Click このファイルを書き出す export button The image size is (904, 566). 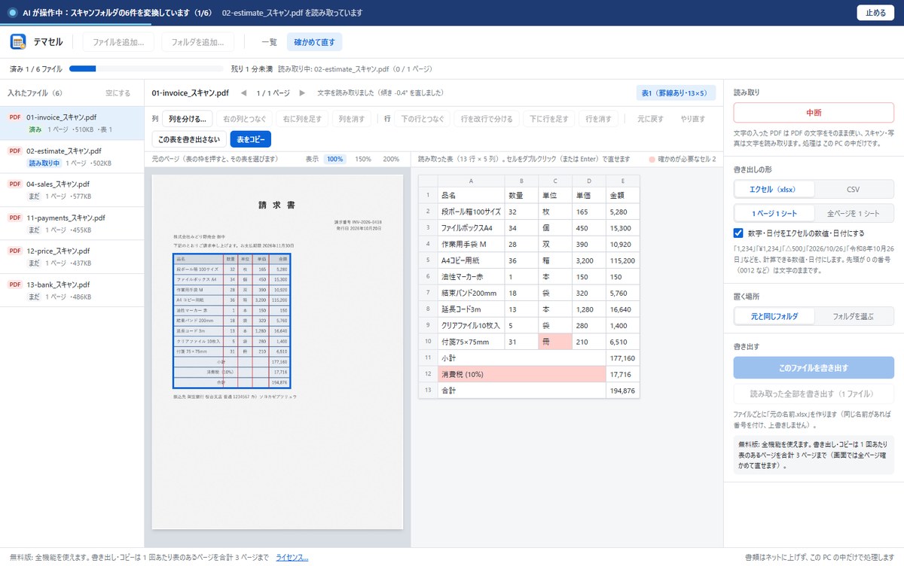pos(814,368)
